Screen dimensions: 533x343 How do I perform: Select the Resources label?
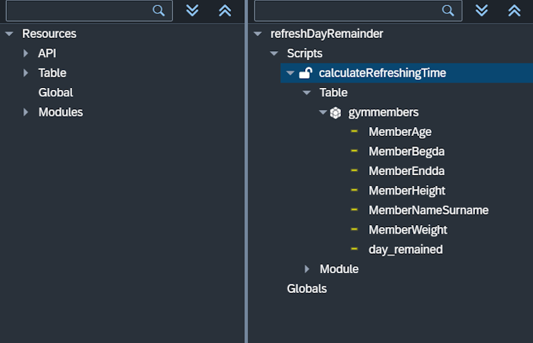[x=49, y=34]
